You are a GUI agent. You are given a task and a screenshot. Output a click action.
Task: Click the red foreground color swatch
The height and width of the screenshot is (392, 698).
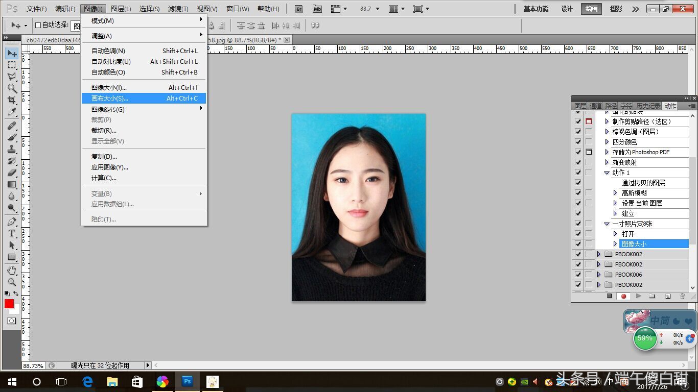pyautogui.click(x=9, y=304)
